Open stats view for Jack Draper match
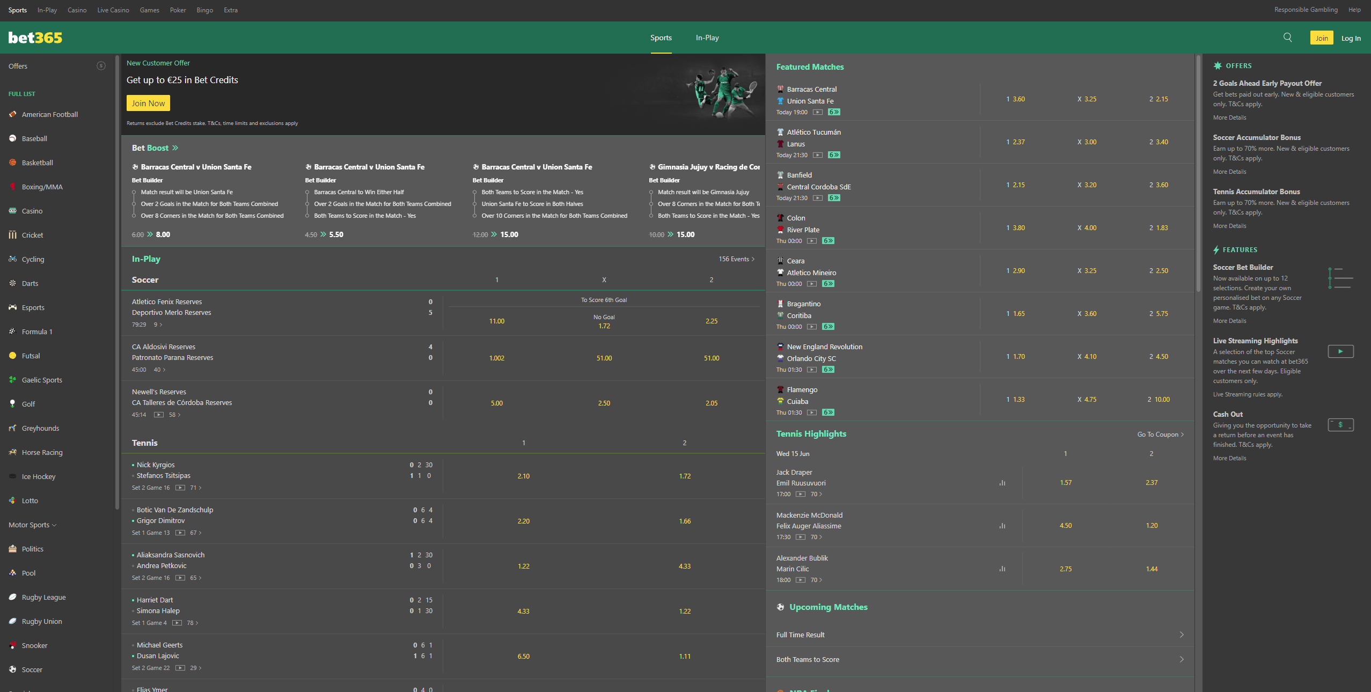Viewport: 1371px width, 692px height. click(x=1002, y=483)
